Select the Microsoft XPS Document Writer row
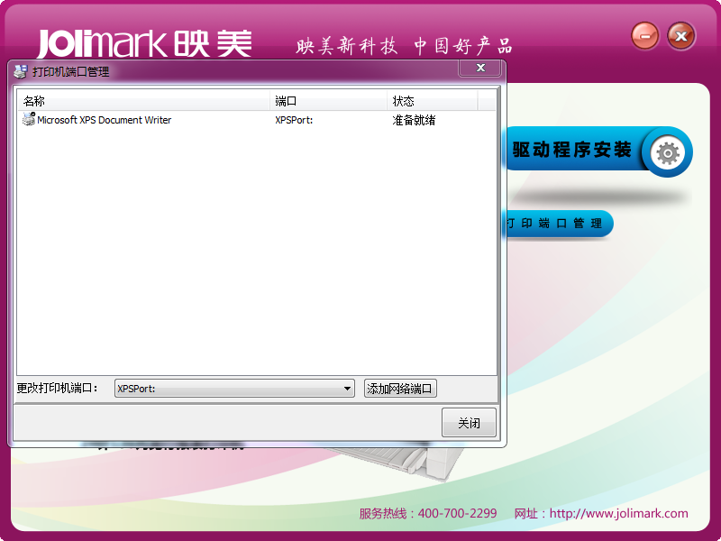721x541 pixels. tap(257, 120)
